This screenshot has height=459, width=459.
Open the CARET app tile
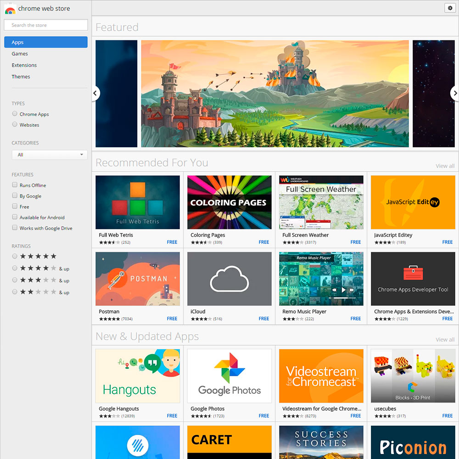pyautogui.click(x=229, y=442)
